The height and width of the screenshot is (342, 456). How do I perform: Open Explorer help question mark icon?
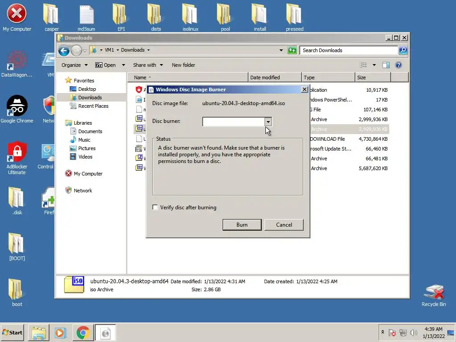tap(399, 65)
